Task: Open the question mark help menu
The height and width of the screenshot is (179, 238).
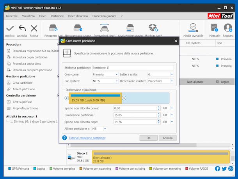Action: click(x=122, y=16)
